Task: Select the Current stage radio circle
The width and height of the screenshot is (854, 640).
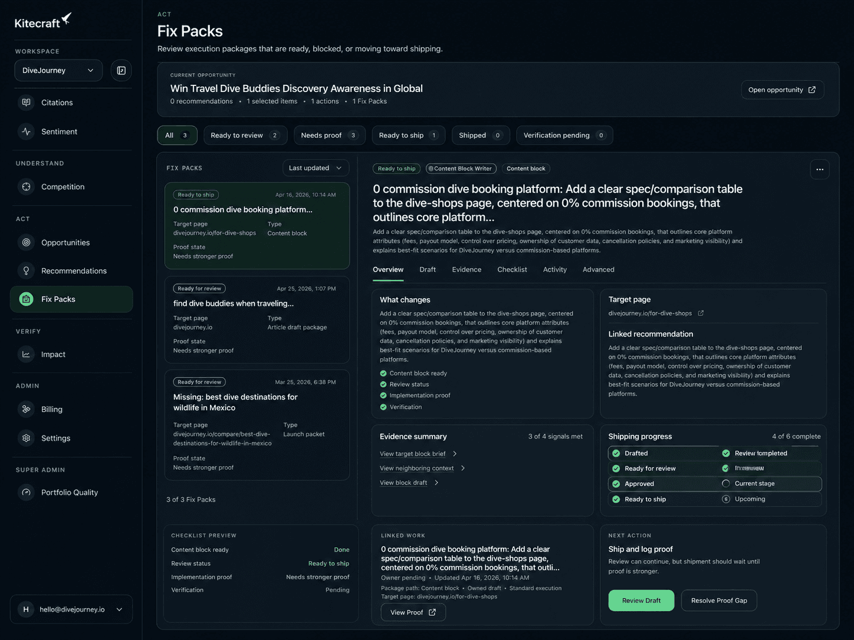Action: 726,483
